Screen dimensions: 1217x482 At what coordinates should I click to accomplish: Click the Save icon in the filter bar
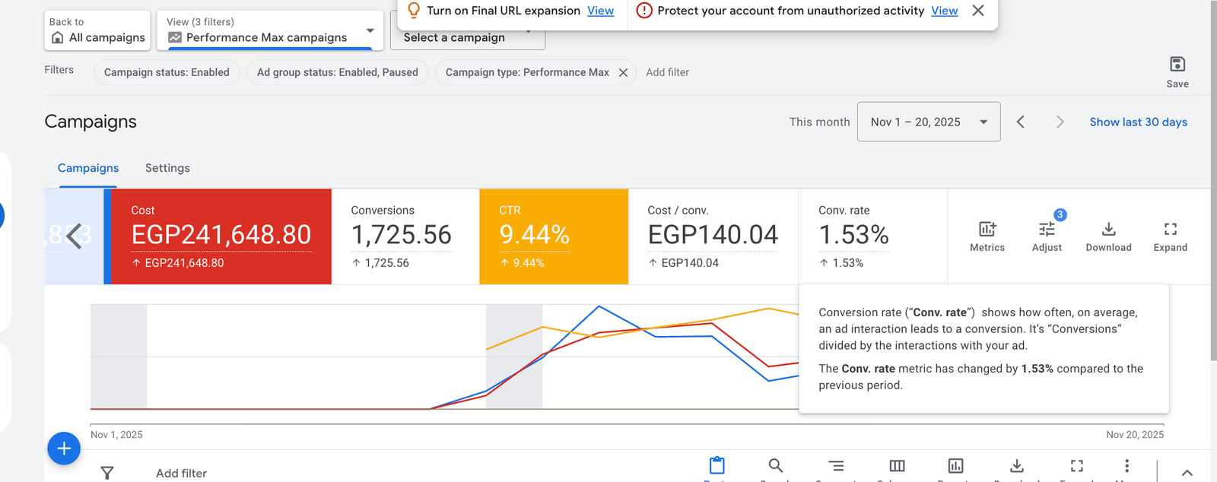(1177, 65)
